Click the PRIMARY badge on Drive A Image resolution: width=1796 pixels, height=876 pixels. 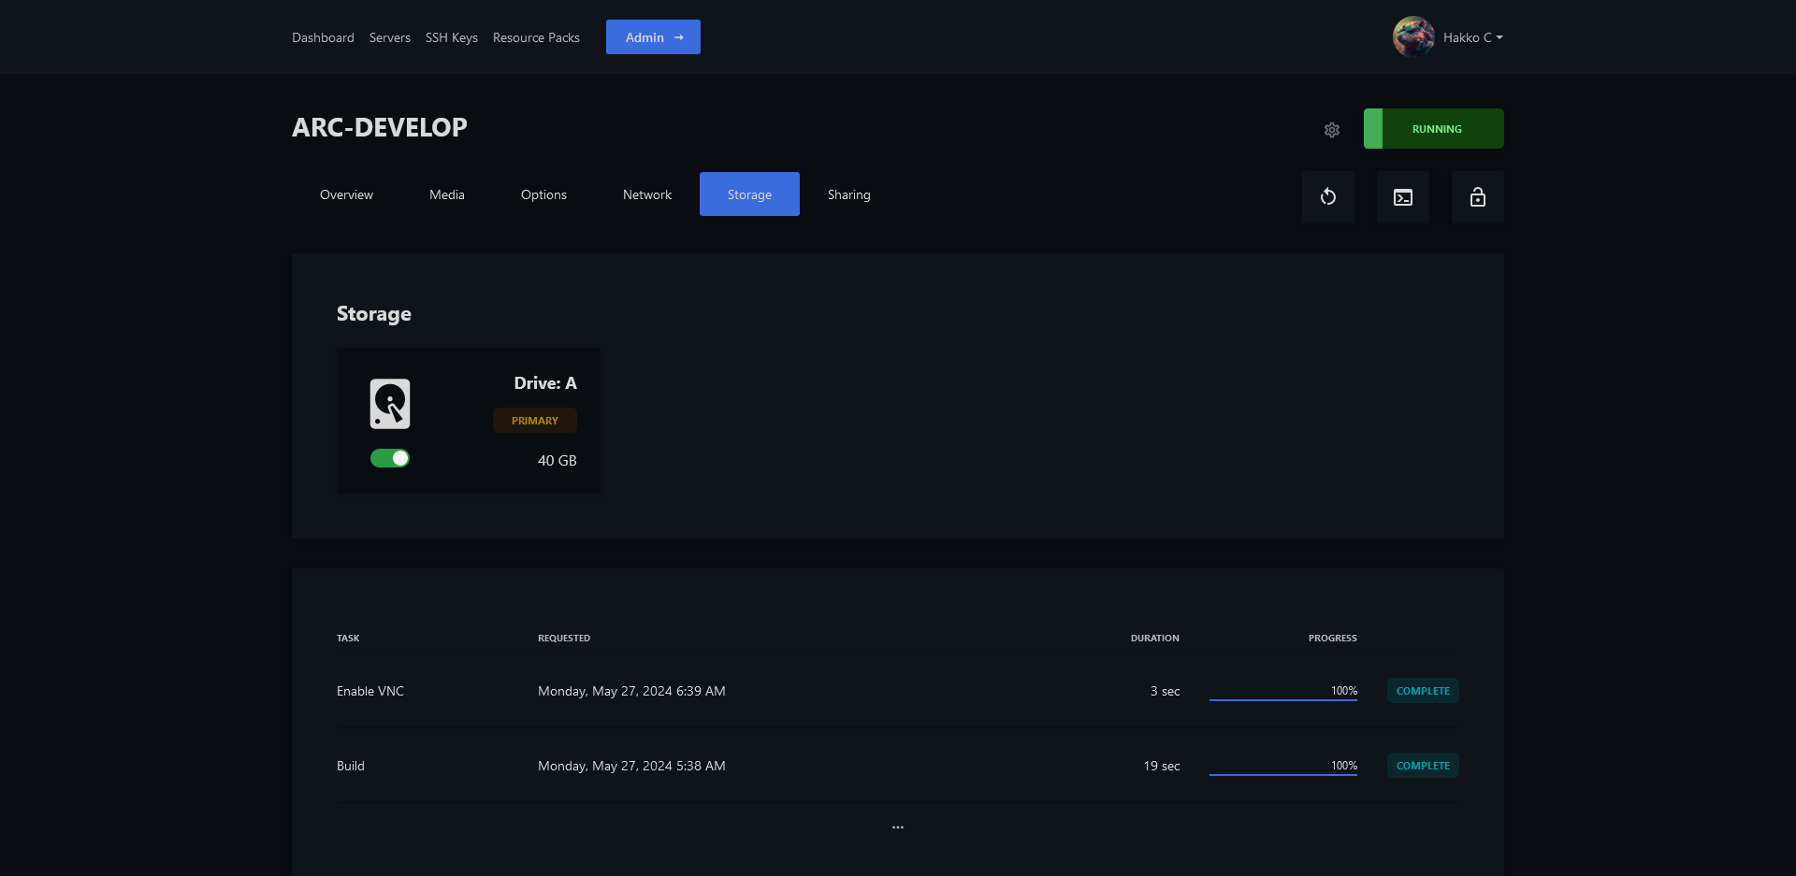(534, 421)
